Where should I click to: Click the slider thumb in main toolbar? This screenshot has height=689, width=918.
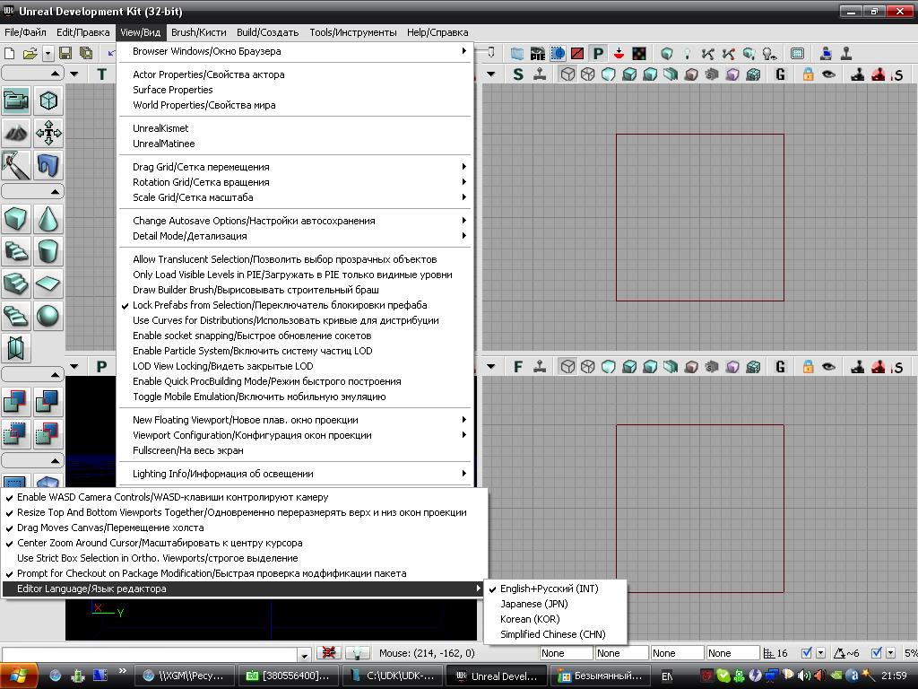tap(490, 53)
